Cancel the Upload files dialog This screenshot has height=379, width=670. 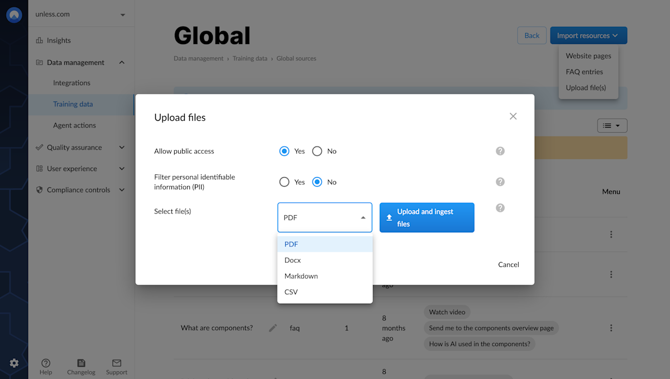[x=508, y=264]
